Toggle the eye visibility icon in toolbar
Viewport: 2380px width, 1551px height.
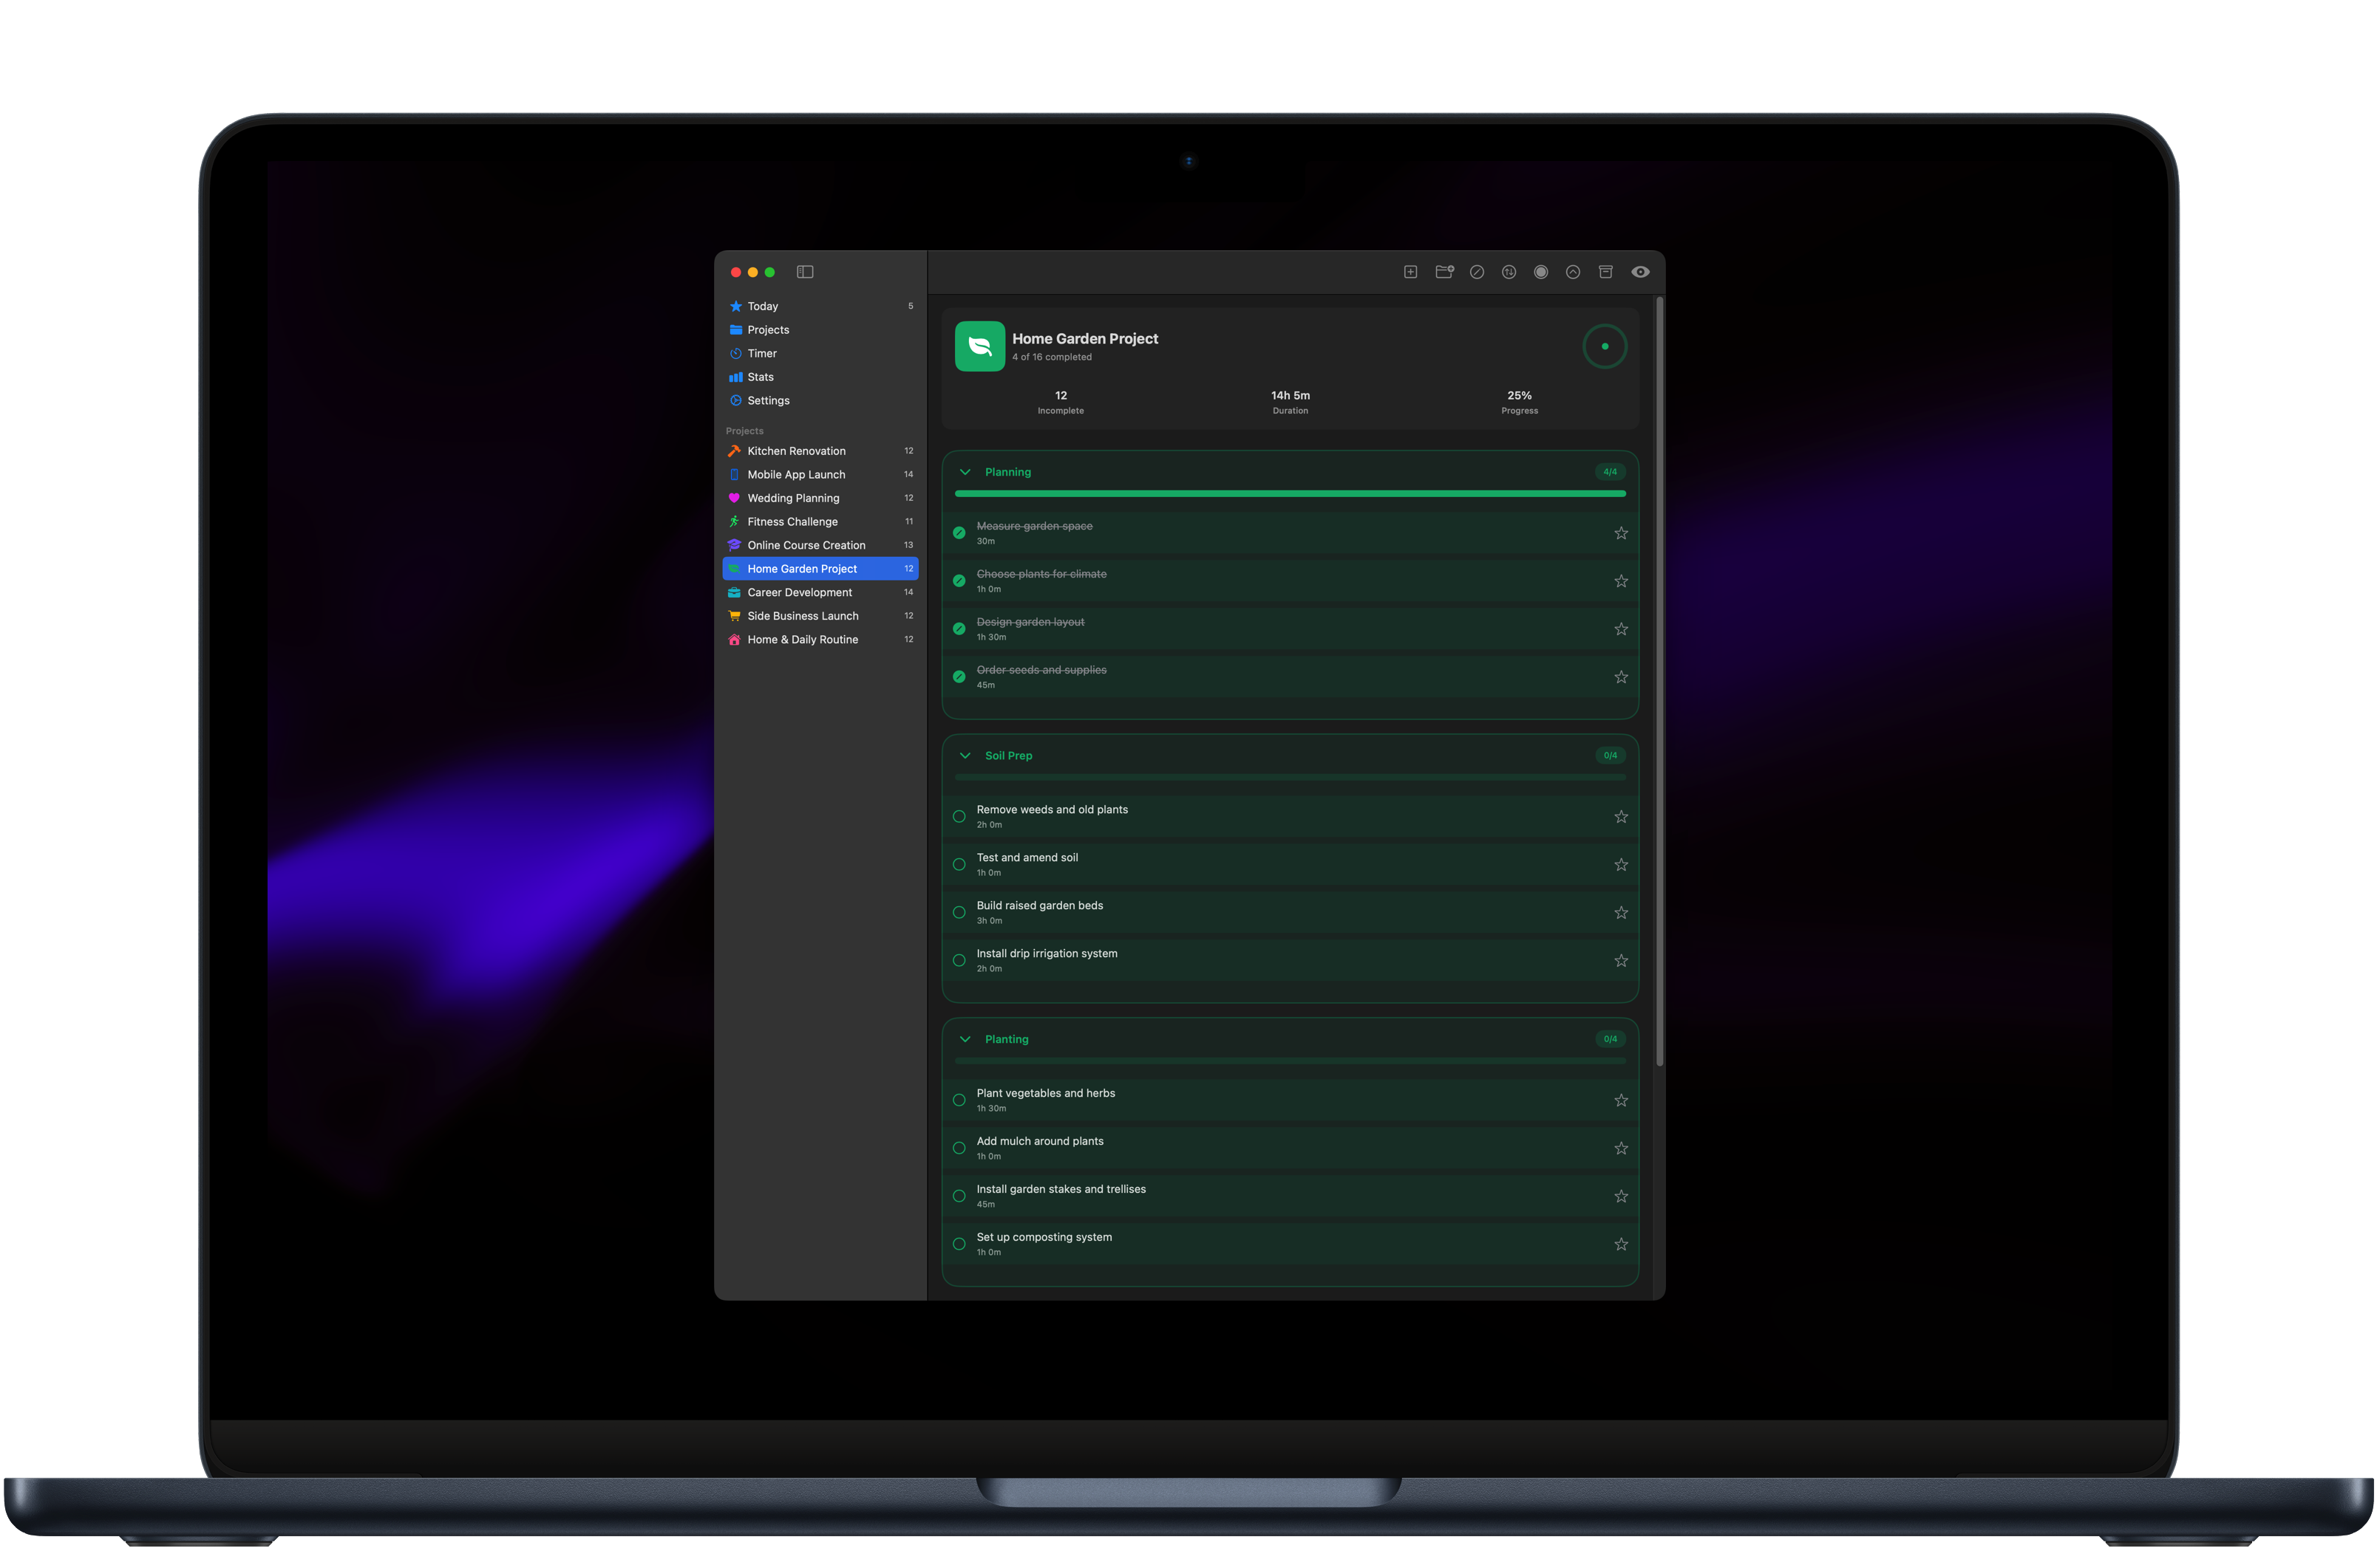pos(1640,272)
